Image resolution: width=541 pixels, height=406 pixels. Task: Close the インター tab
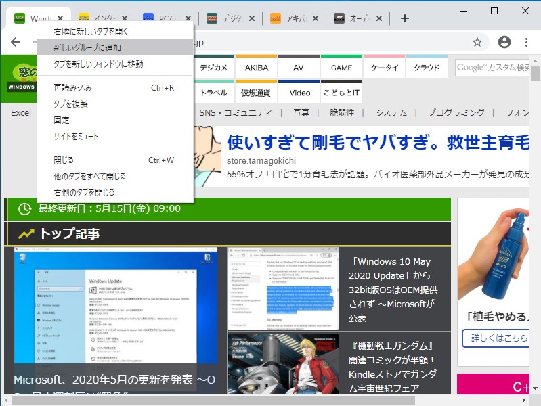tap(125, 18)
